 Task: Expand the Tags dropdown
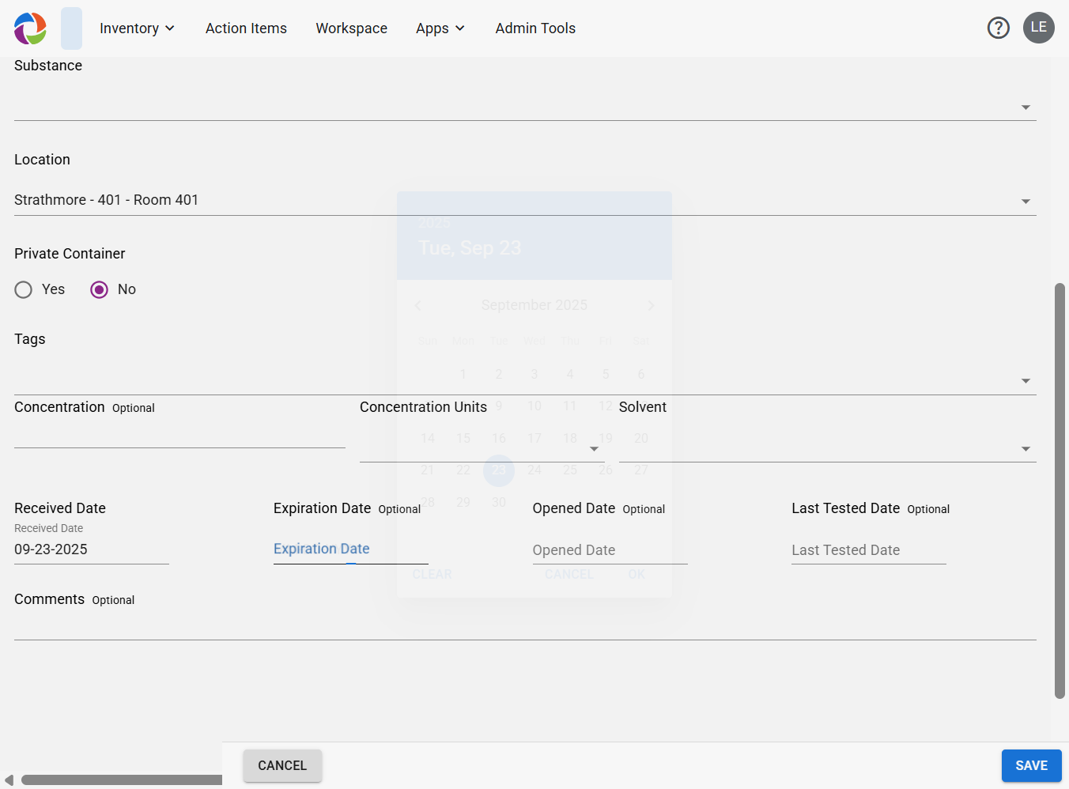click(x=1026, y=381)
